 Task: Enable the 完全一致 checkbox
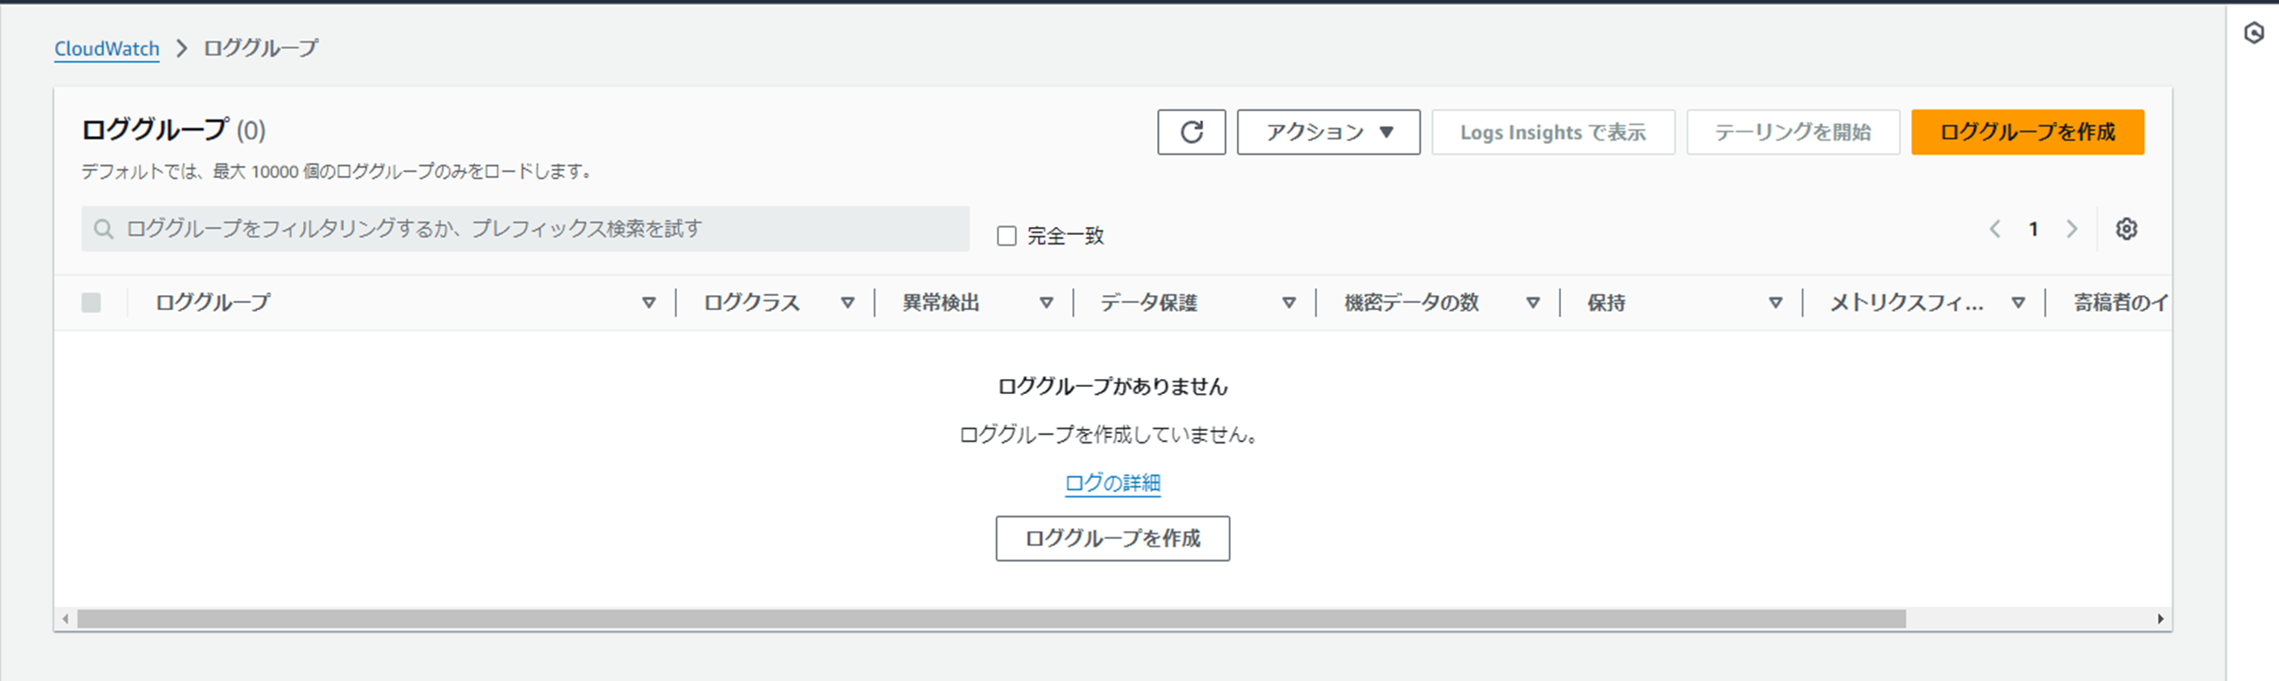pos(1007,236)
